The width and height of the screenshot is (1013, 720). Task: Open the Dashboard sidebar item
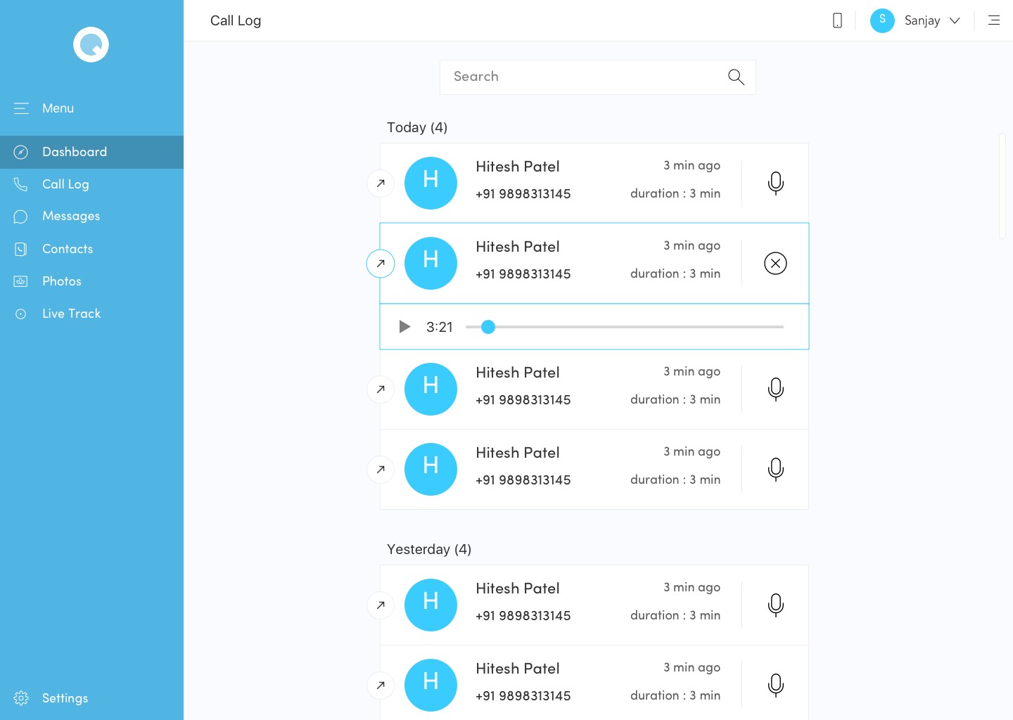pyautogui.click(x=75, y=152)
